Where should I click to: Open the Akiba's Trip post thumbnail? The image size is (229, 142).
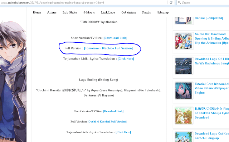[x=184, y=41]
